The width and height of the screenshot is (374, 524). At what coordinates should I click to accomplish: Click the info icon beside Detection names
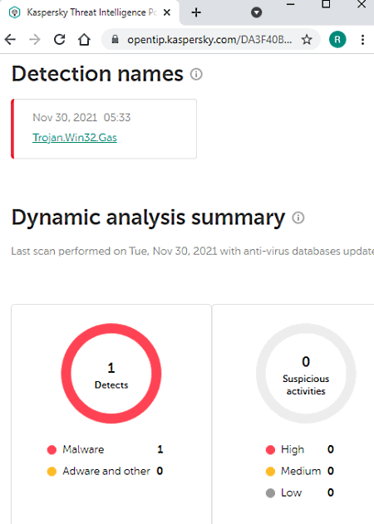tap(196, 74)
